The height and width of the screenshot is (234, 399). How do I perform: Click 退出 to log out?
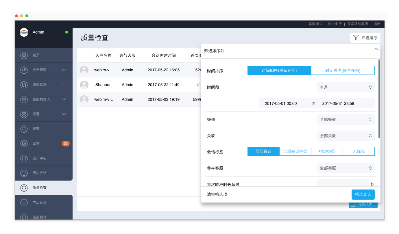(377, 24)
